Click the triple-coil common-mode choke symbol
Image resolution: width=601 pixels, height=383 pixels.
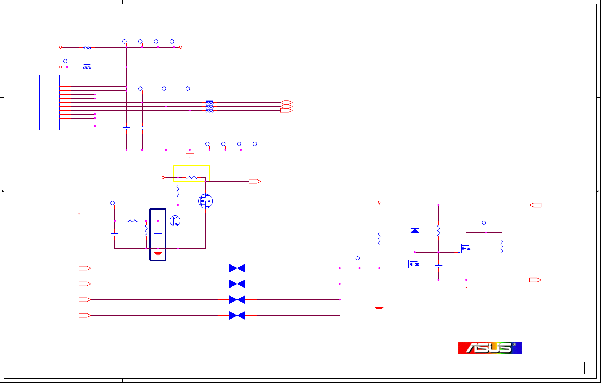point(209,107)
